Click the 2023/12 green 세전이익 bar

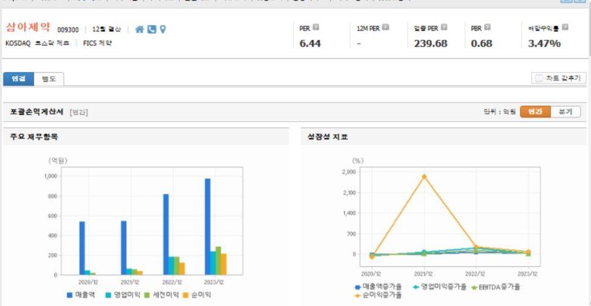coord(218,261)
